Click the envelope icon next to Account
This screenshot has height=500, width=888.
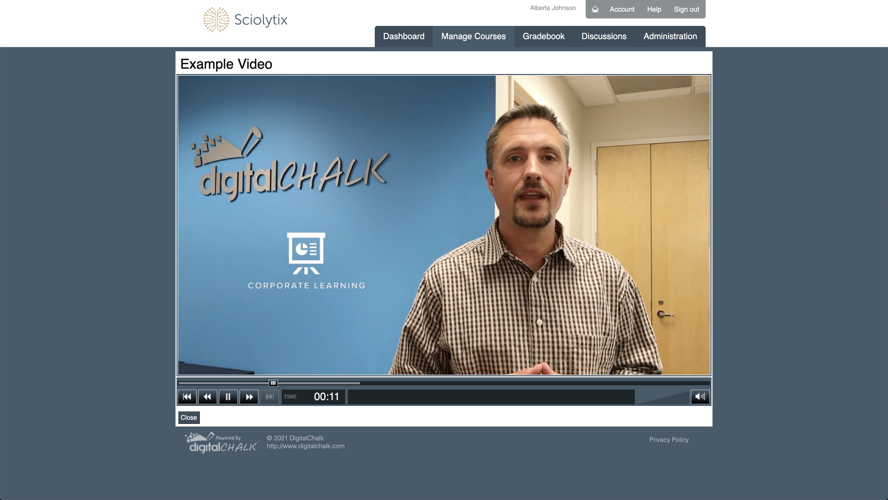click(x=595, y=9)
